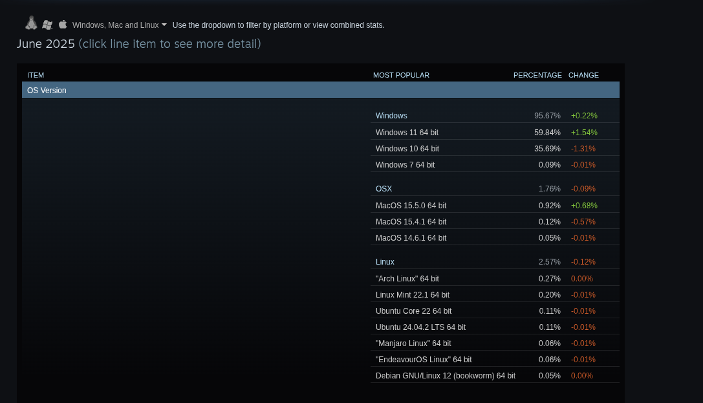The image size is (703, 403).
Task: Click the +1.54% change value
Action: pyautogui.click(x=584, y=132)
